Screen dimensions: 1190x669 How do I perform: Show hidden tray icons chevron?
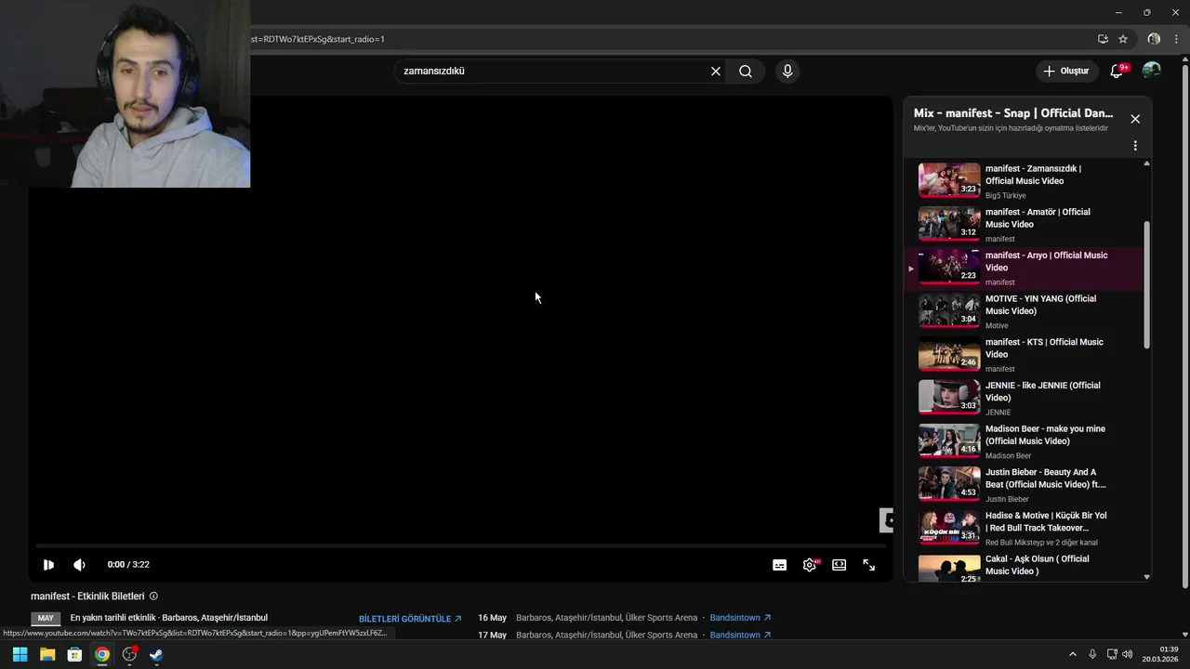[x=1072, y=654]
